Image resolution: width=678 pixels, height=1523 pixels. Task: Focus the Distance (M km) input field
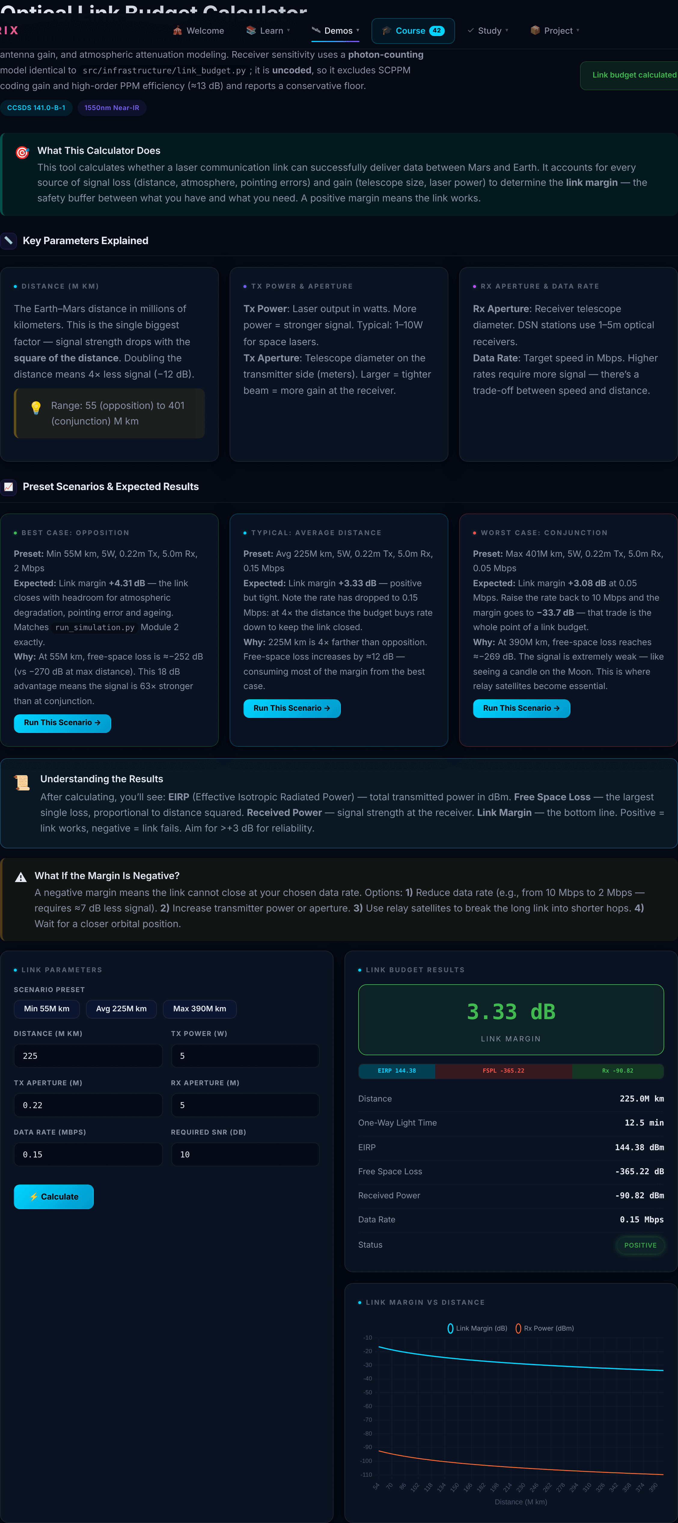(x=88, y=1055)
